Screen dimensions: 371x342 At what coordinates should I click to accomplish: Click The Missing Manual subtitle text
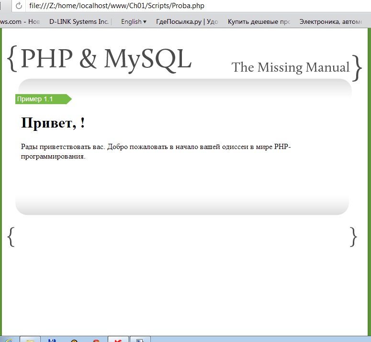[291, 67]
